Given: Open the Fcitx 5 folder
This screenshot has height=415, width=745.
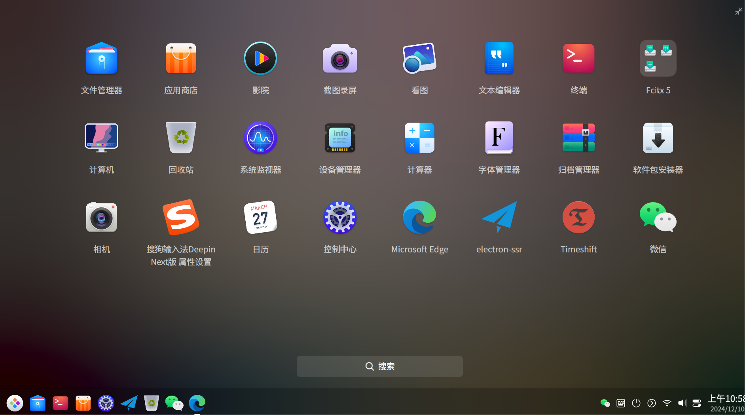Looking at the screenshot, I should coord(658,59).
